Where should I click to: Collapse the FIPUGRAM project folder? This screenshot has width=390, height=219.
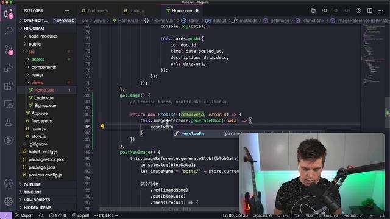pyautogui.click(x=34, y=29)
